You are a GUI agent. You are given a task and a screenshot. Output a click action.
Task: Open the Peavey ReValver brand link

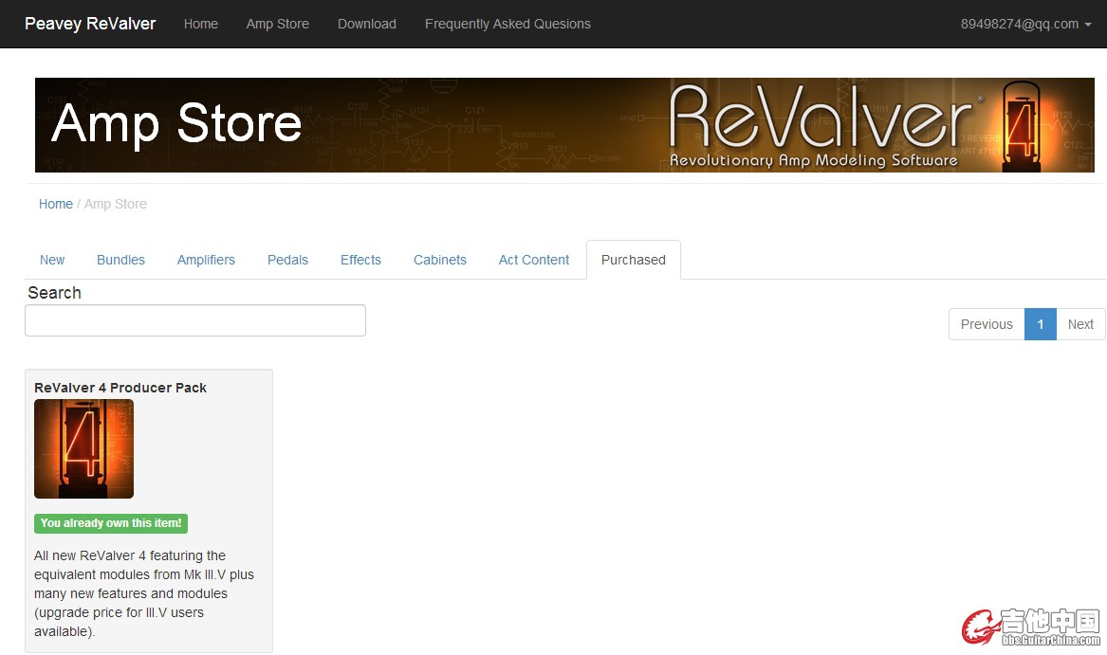coord(90,24)
